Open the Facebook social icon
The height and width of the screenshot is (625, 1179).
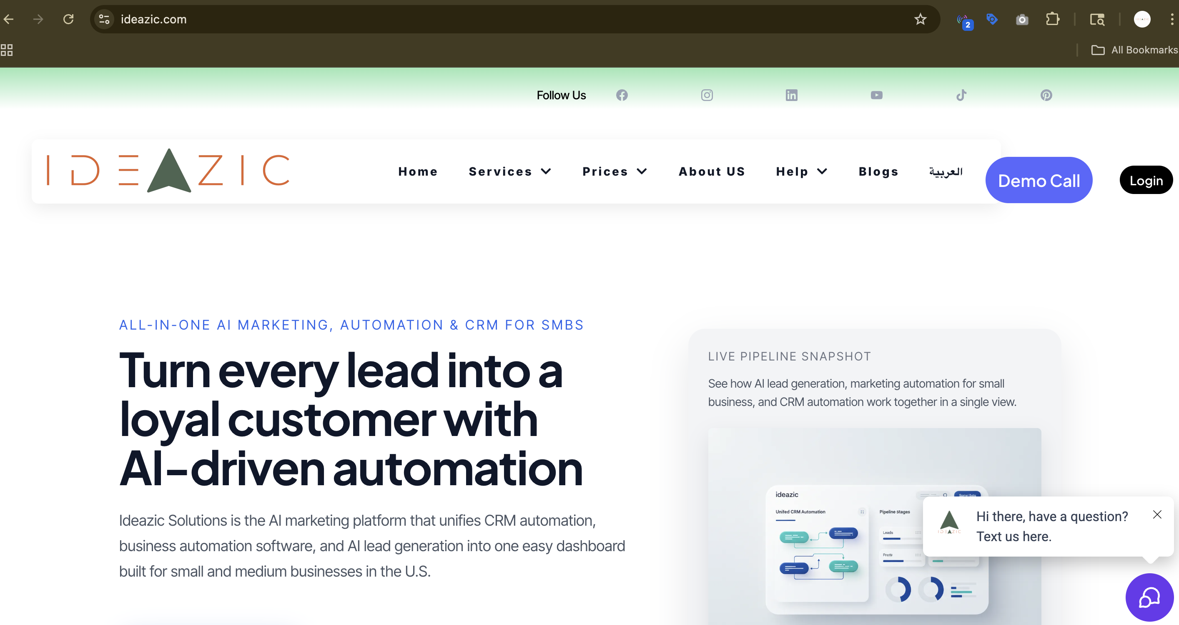click(622, 95)
